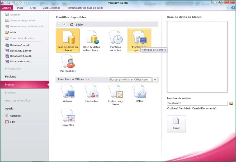Select Guardar & Publicar in the sidebar
This screenshot has height=162, width=236.
(18, 100)
